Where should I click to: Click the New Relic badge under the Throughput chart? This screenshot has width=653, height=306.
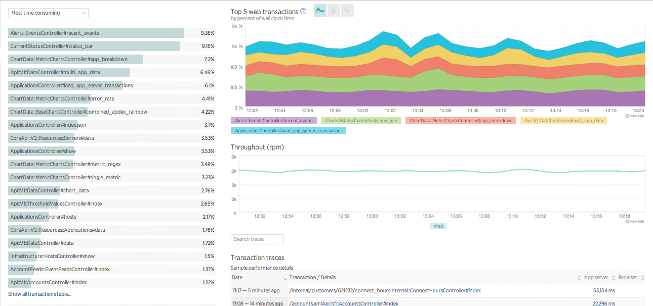[x=635, y=221]
